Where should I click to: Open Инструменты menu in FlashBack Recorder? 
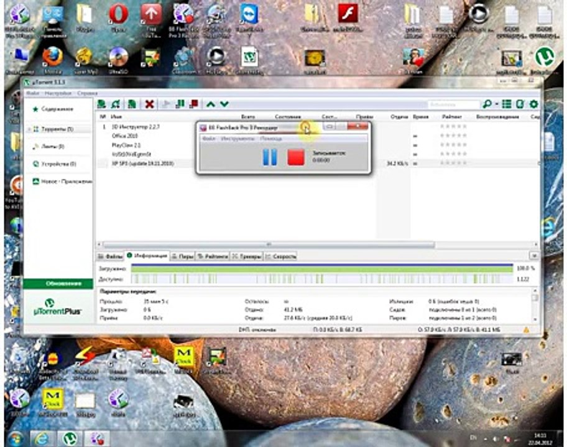pyautogui.click(x=238, y=138)
